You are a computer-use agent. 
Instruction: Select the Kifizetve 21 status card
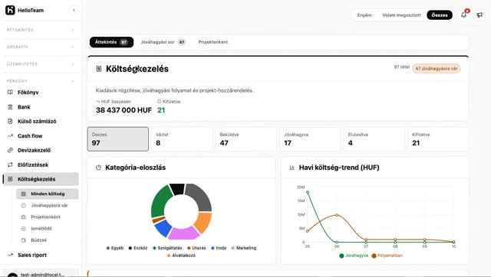tap(438, 139)
